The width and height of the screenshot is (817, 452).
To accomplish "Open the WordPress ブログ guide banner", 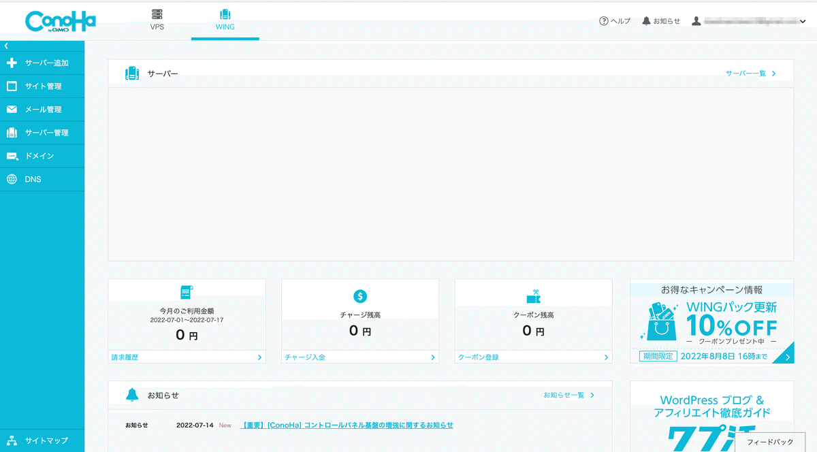I will coord(712,417).
